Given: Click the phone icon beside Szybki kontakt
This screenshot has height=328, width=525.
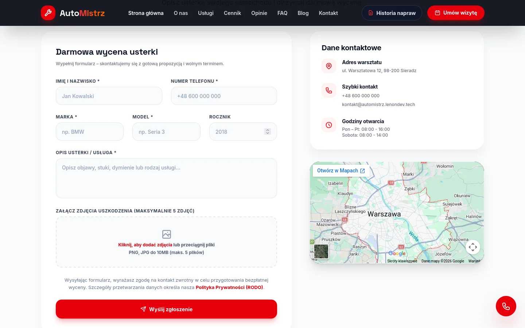Looking at the screenshot, I should (329, 90).
